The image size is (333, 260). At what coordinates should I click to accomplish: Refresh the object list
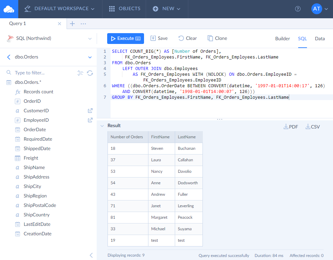coord(90,73)
